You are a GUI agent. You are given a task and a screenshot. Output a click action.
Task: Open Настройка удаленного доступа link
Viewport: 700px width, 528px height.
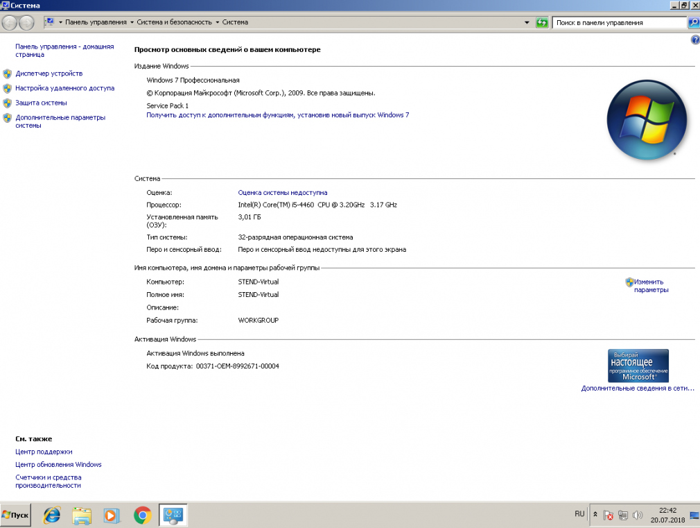pyautogui.click(x=64, y=89)
